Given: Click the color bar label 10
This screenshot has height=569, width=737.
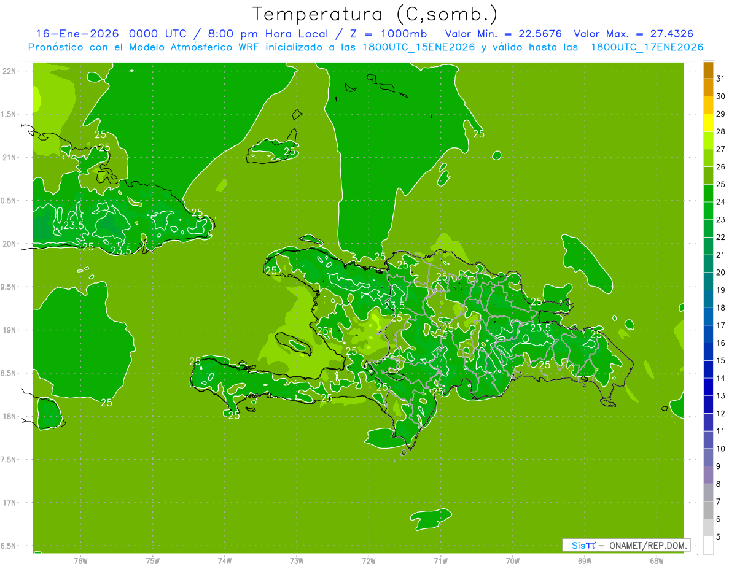Looking at the screenshot, I should point(721,449).
